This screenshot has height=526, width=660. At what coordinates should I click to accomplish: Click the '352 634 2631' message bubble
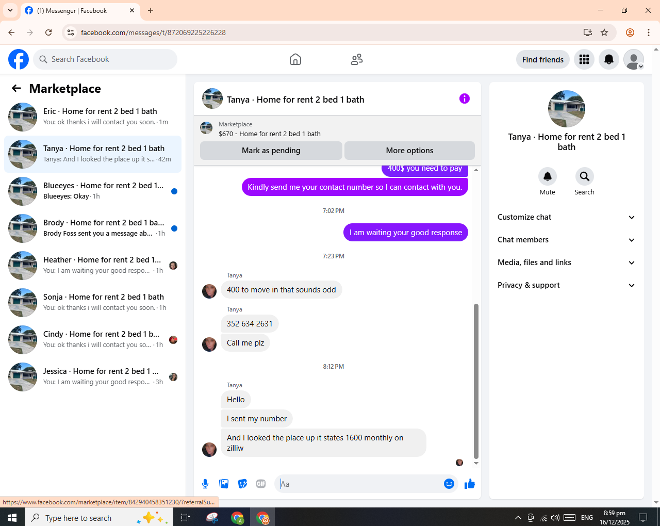tap(250, 324)
